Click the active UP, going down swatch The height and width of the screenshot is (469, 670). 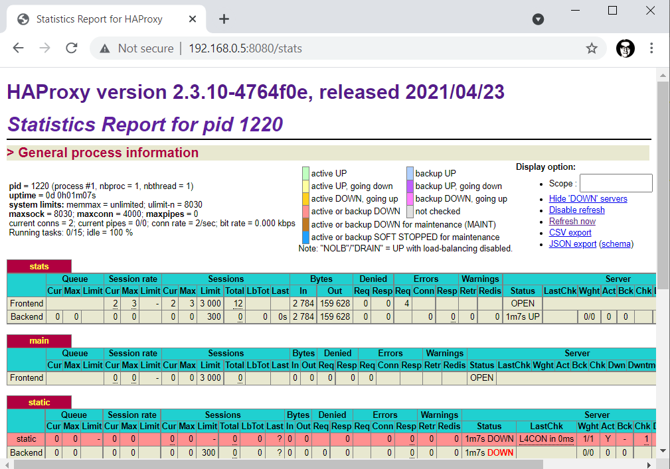pyautogui.click(x=305, y=186)
